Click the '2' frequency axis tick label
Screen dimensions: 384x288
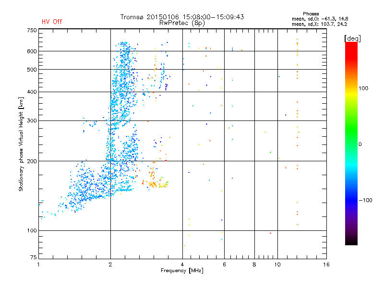tap(110, 264)
